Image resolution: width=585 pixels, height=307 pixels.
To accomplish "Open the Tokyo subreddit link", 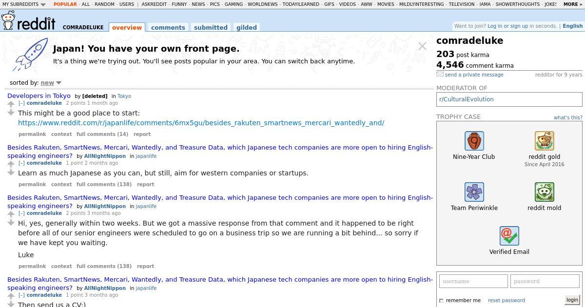I will point(124,96).
